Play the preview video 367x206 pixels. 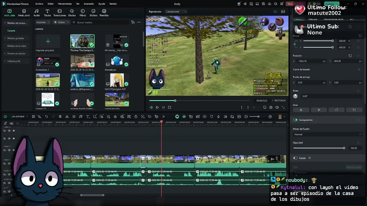click(157, 107)
